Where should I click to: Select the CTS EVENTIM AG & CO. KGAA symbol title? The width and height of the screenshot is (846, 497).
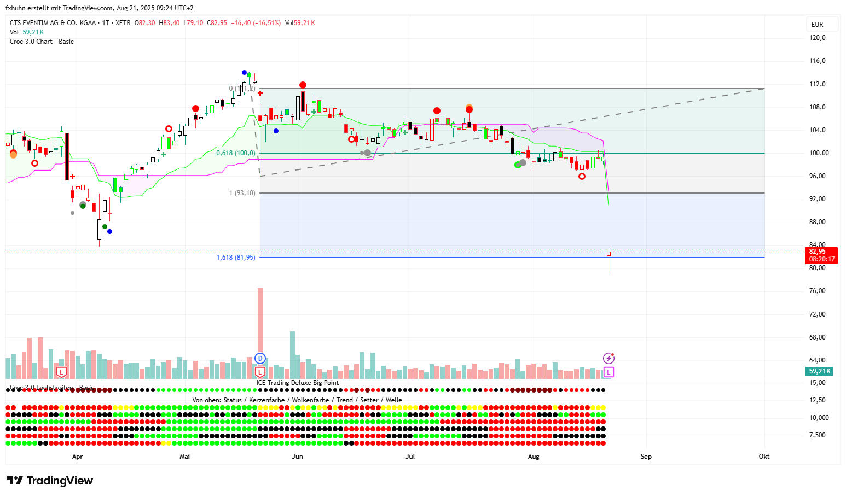[x=53, y=23]
